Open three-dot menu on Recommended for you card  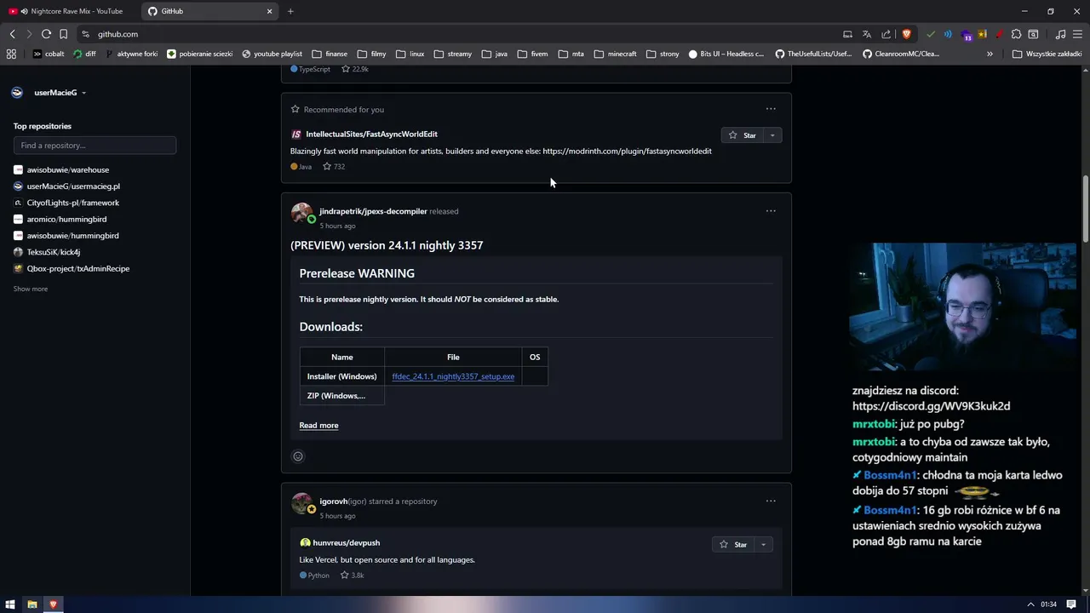(x=771, y=109)
